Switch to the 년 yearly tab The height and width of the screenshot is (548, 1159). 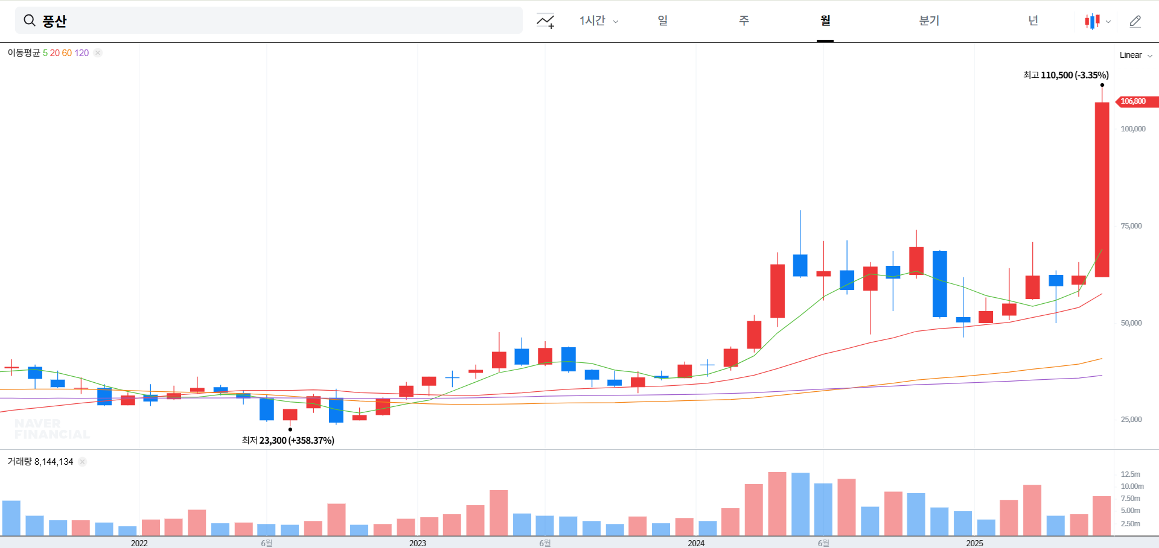(x=1033, y=20)
